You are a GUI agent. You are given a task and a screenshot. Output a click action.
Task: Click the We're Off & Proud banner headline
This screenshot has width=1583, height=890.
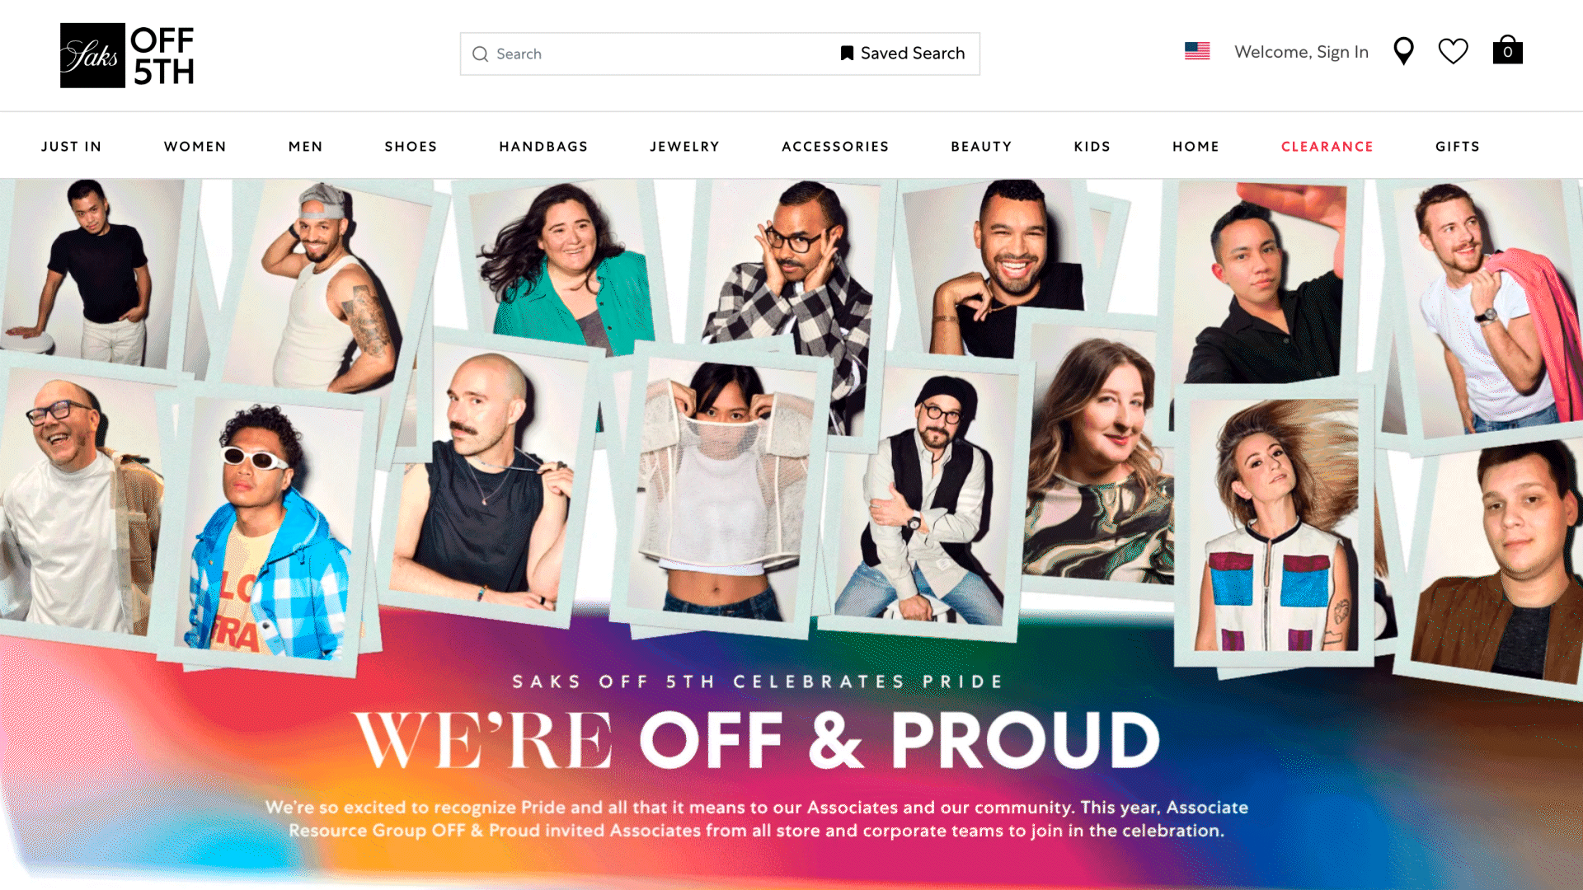[x=757, y=740]
